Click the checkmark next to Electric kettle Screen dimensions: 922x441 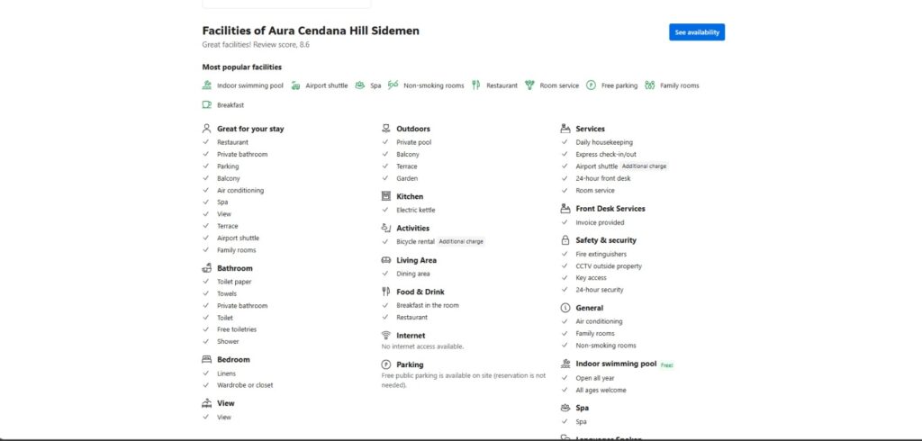coord(386,211)
